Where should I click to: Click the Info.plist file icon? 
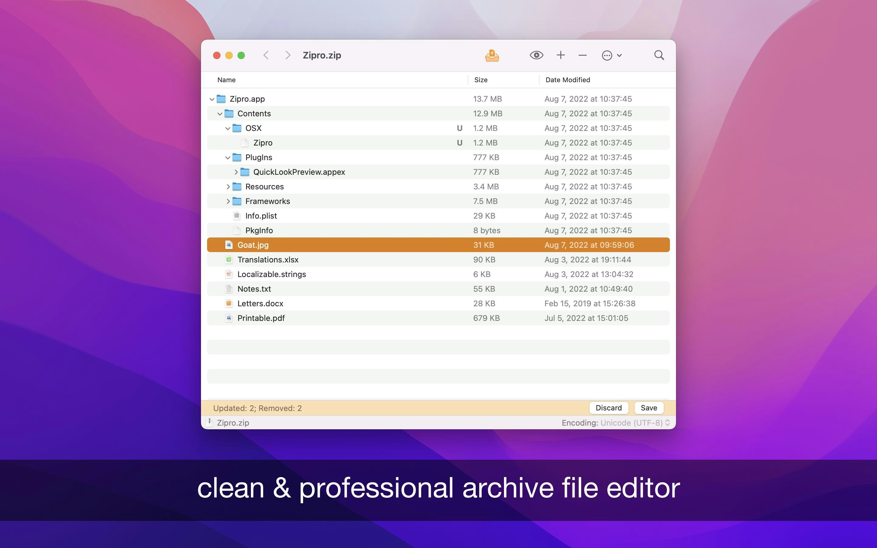click(237, 216)
